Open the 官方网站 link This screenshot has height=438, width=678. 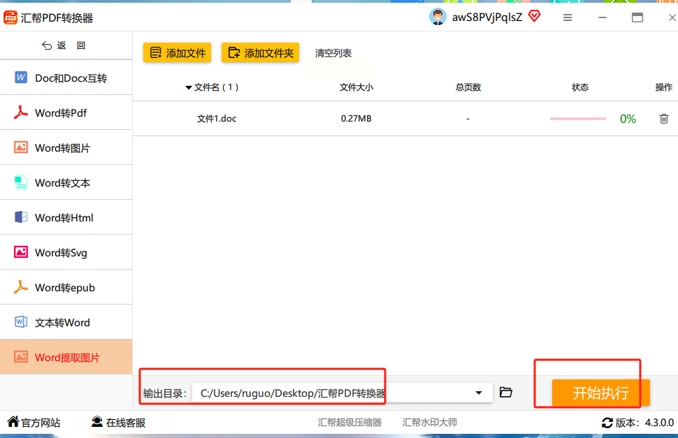tap(34, 422)
